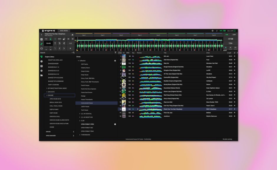277x170 pixels.
Task: Toggle the CUE display mode above the time readout
Action: click(x=227, y=35)
